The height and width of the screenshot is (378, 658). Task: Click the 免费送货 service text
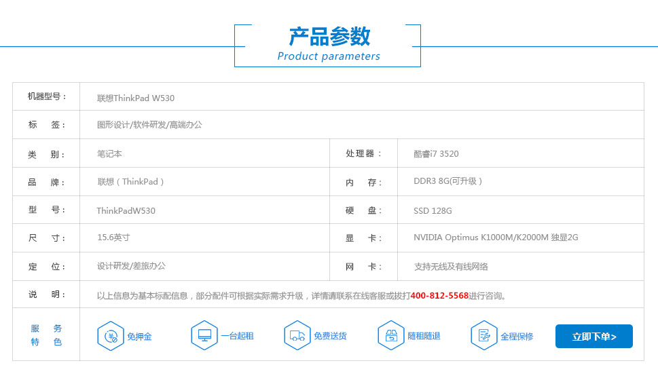330,336
